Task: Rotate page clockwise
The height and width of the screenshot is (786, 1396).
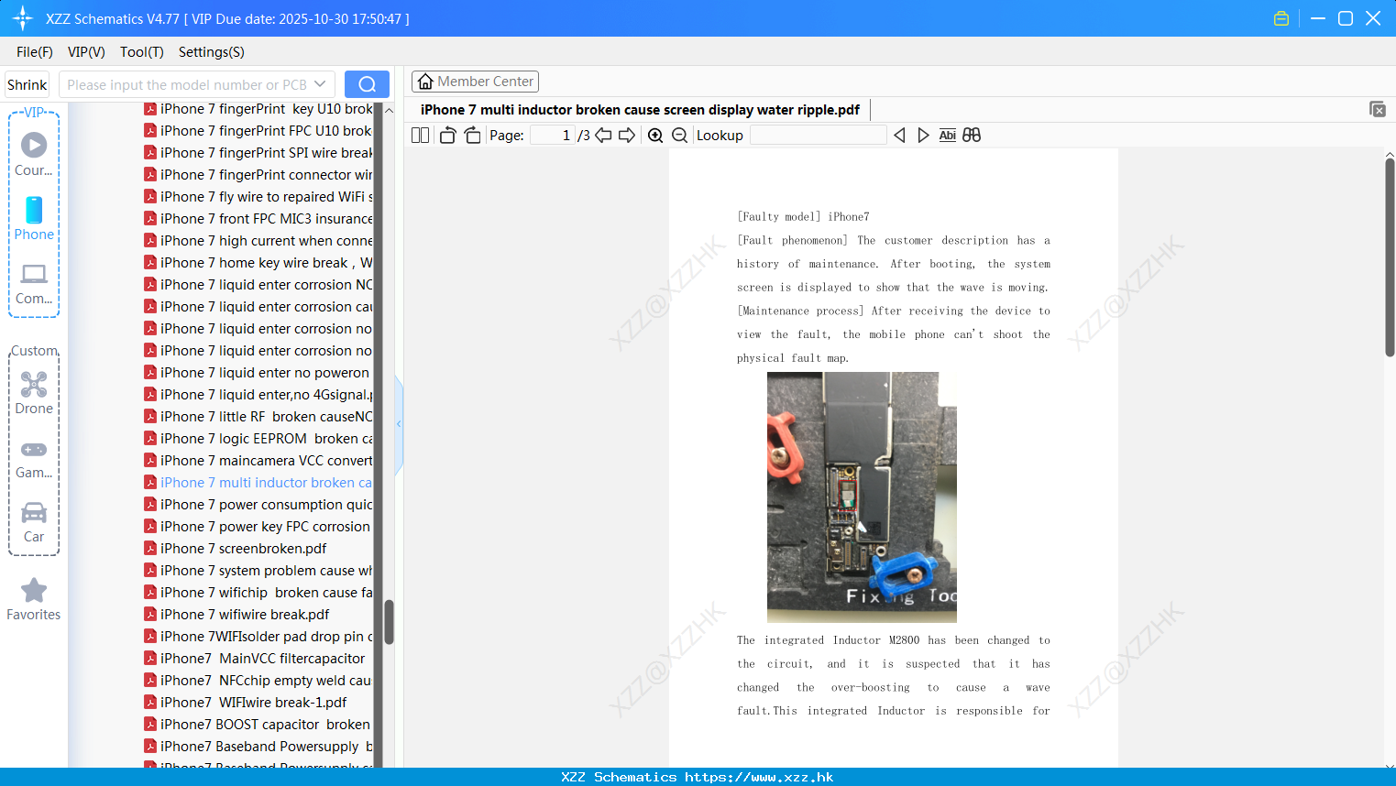Action: click(472, 136)
